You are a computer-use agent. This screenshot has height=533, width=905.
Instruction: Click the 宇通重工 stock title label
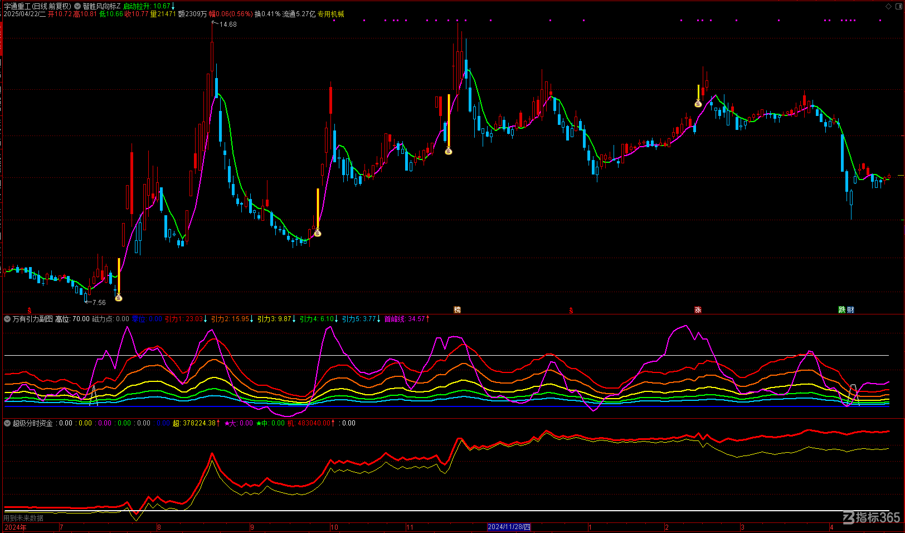pos(18,6)
